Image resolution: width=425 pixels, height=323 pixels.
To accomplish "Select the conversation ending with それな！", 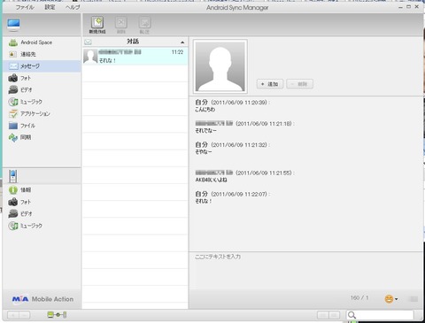I will pyautogui.click(x=135, y=56).
